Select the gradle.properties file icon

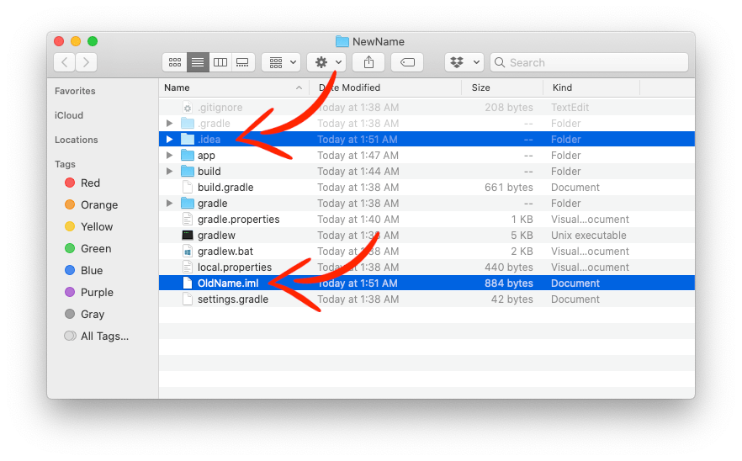[188, 219]
